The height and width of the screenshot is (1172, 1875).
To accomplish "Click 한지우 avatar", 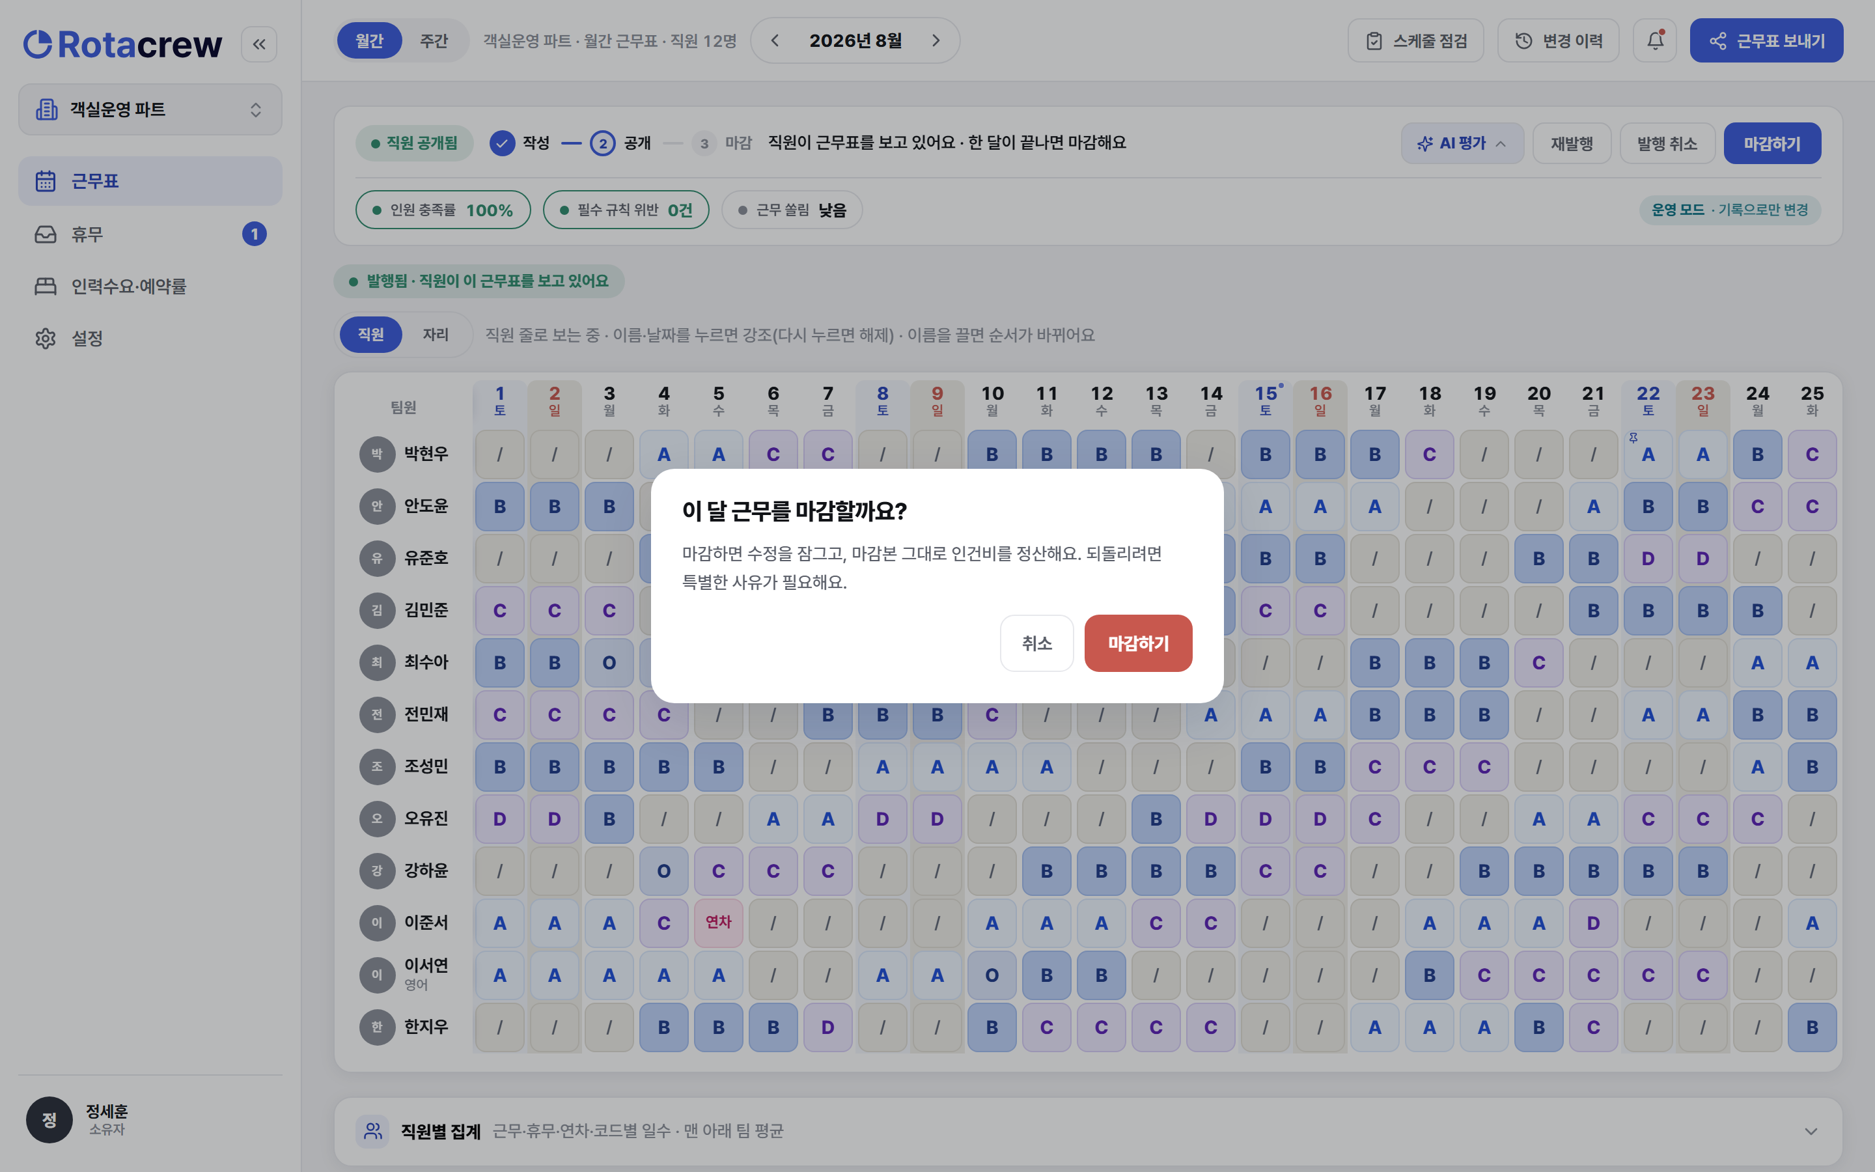I will [376, 1026].
